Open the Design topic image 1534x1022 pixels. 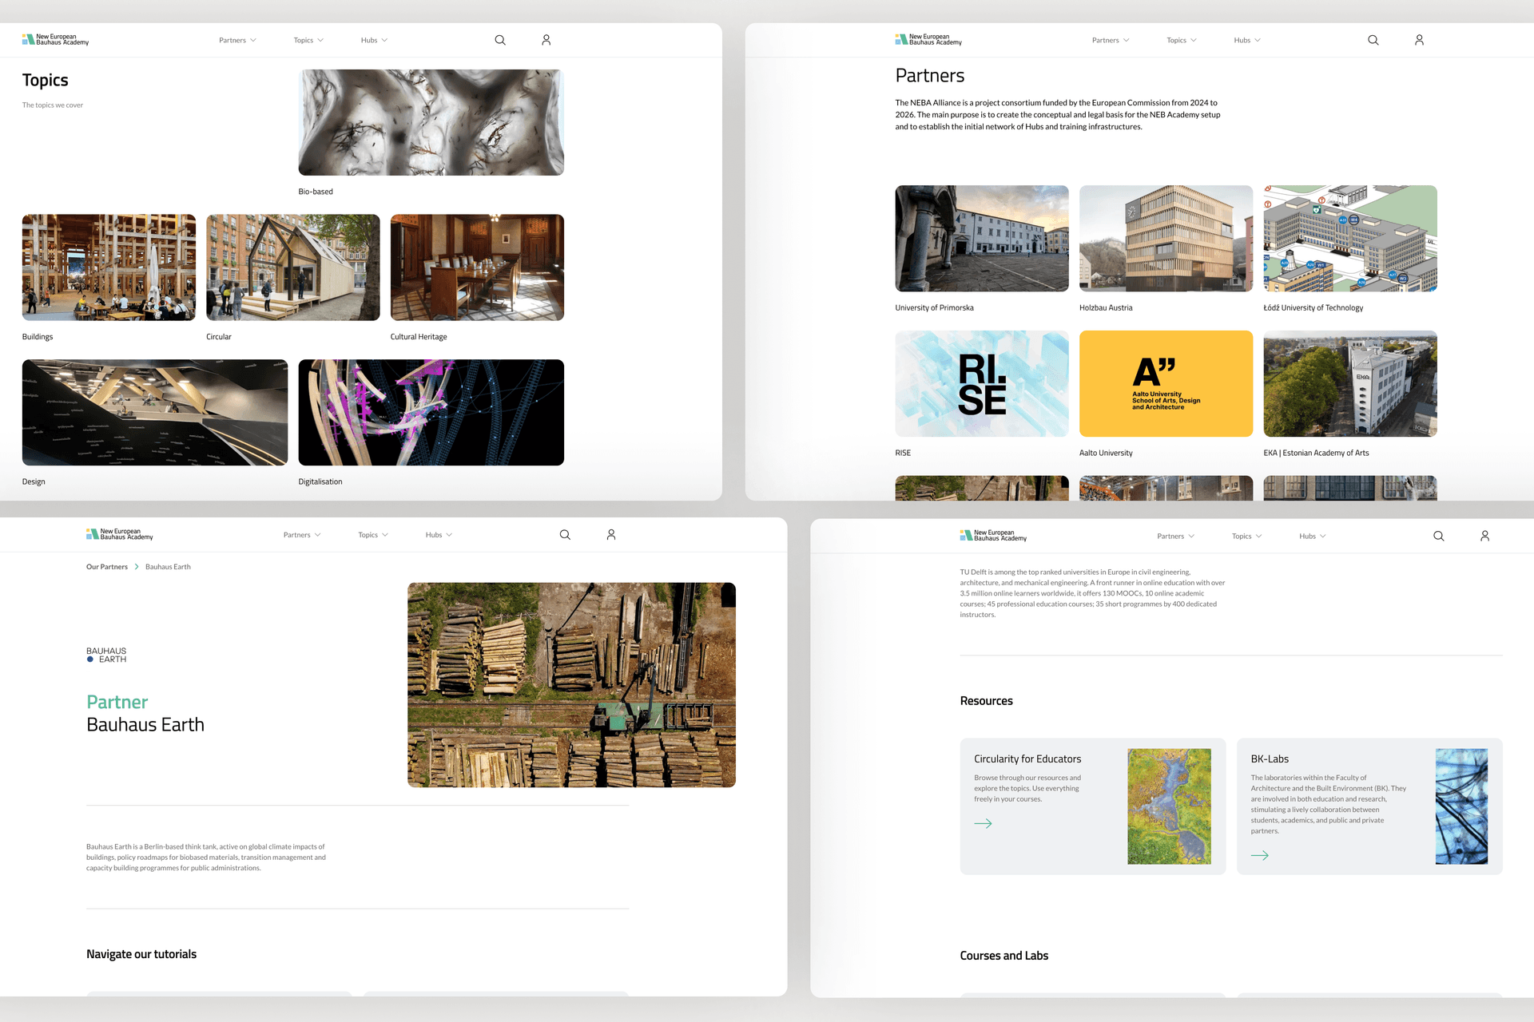click(155, 413)
